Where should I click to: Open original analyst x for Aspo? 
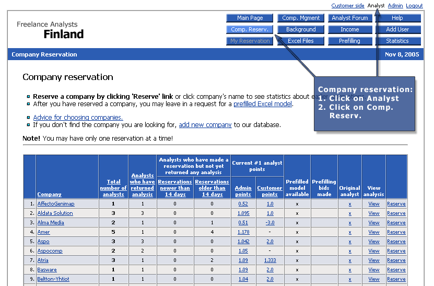(x=350, y=242)
